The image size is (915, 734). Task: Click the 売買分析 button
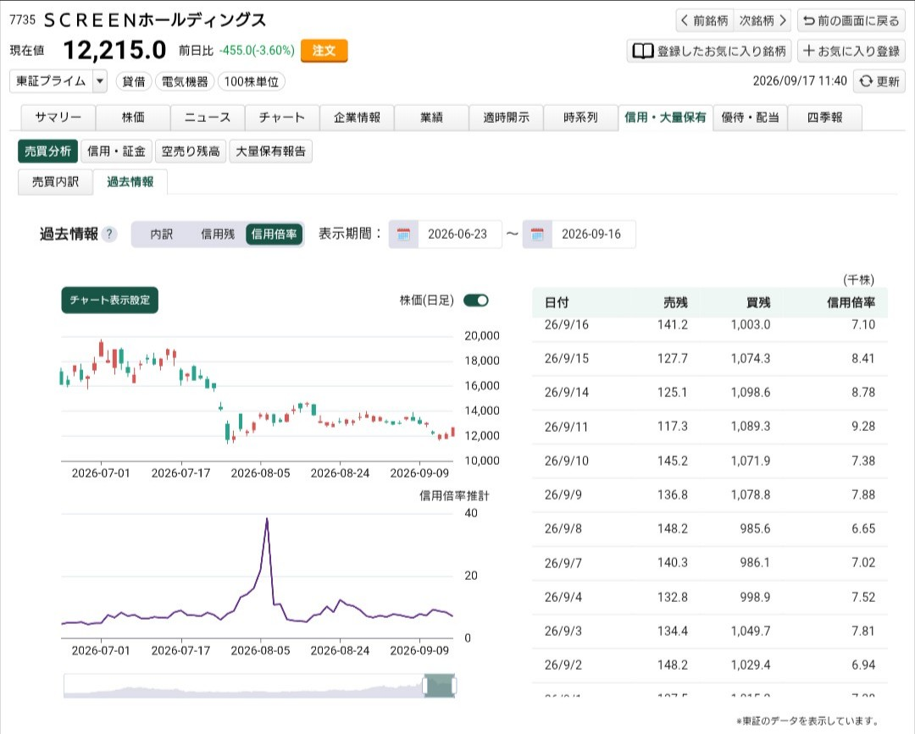pos(47,152)
